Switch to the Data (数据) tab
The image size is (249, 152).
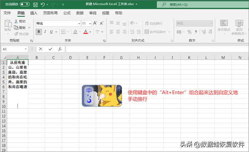80,13
